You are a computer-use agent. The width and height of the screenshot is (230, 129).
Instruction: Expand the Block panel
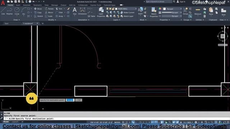click(x=143, y=20)
